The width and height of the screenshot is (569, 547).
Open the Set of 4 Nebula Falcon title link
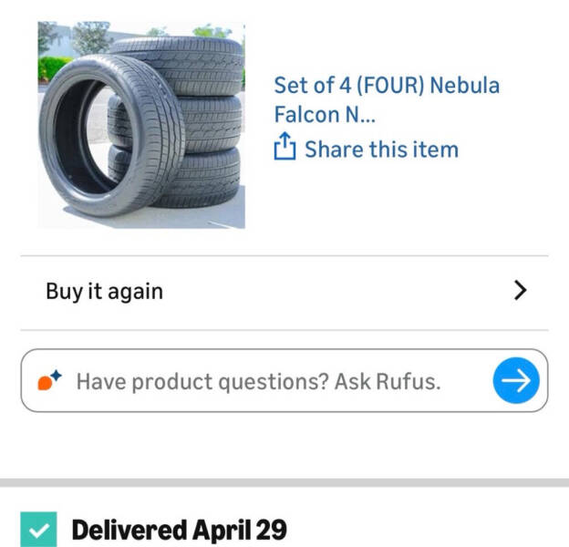point(387,99)
